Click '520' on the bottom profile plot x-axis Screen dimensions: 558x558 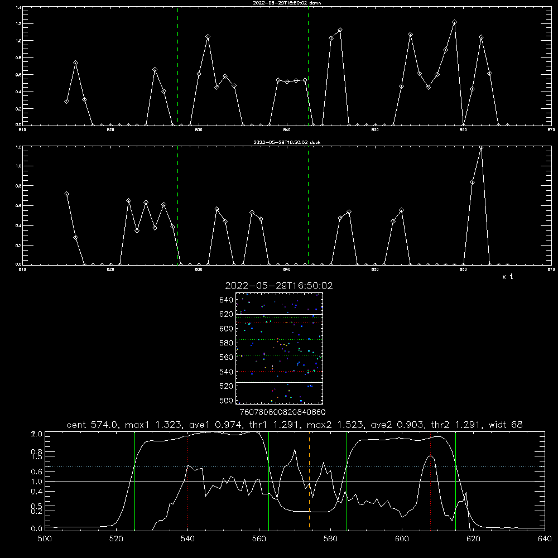click(117, 539)
